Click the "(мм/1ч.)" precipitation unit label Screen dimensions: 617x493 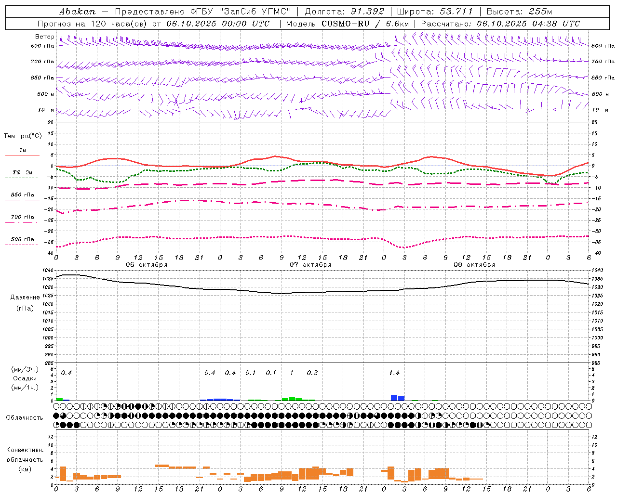pyautogui.click(x=25, y=387)
